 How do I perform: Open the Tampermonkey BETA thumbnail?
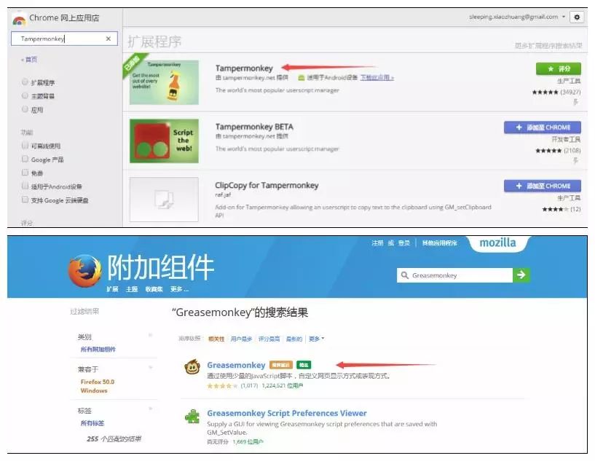(x=164, y=141)
